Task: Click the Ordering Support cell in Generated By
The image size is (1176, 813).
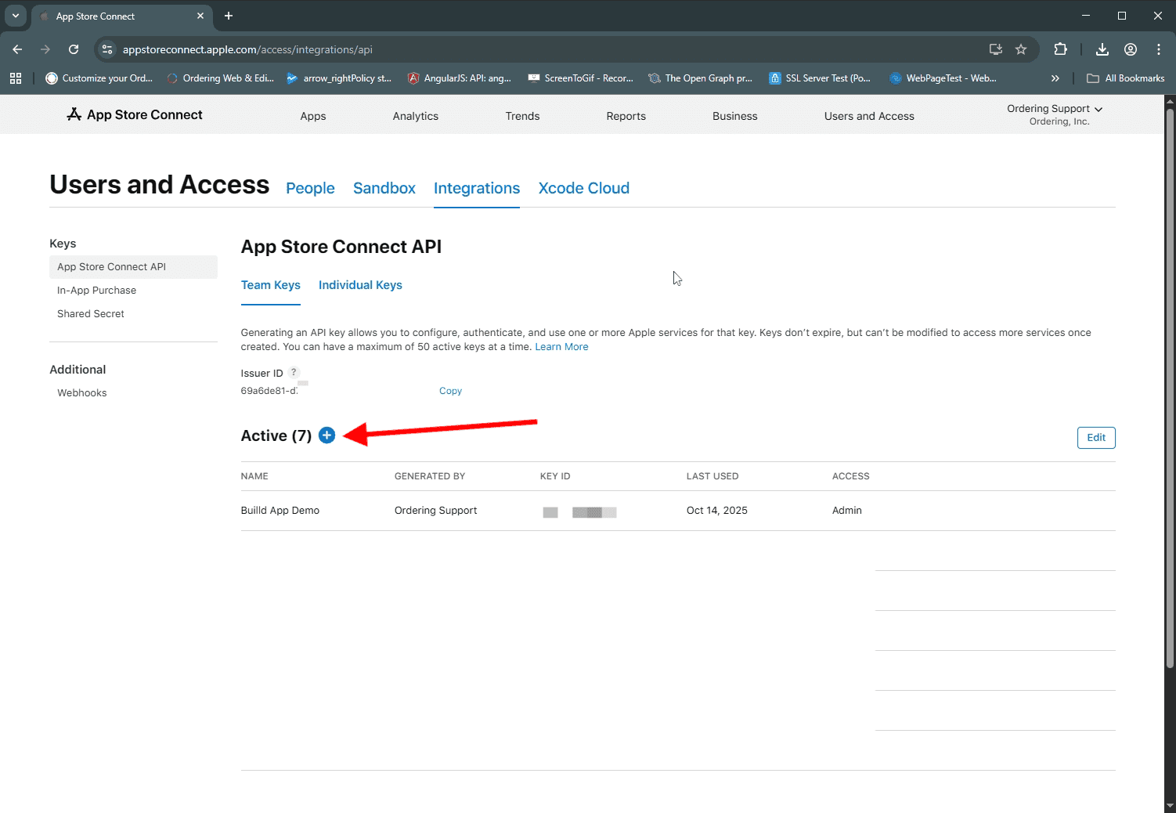Action: click(435, 511)
